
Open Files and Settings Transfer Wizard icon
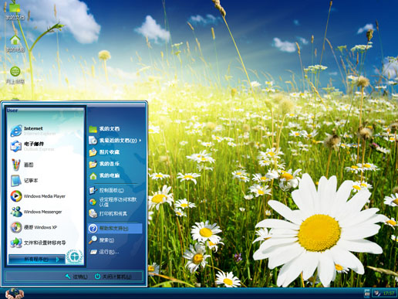pyautogui.click(x=16, y=243)
